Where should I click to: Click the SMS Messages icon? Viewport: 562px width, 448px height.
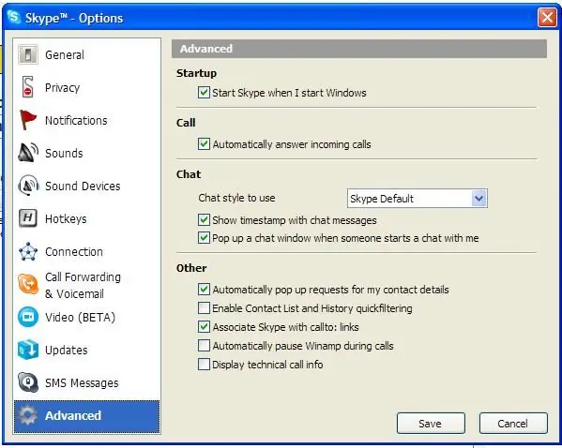pyautogui.click(x=28, y=382)
